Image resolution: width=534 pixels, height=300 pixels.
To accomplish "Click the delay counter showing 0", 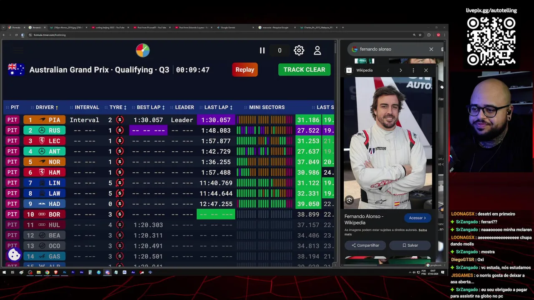I will 280,50.
